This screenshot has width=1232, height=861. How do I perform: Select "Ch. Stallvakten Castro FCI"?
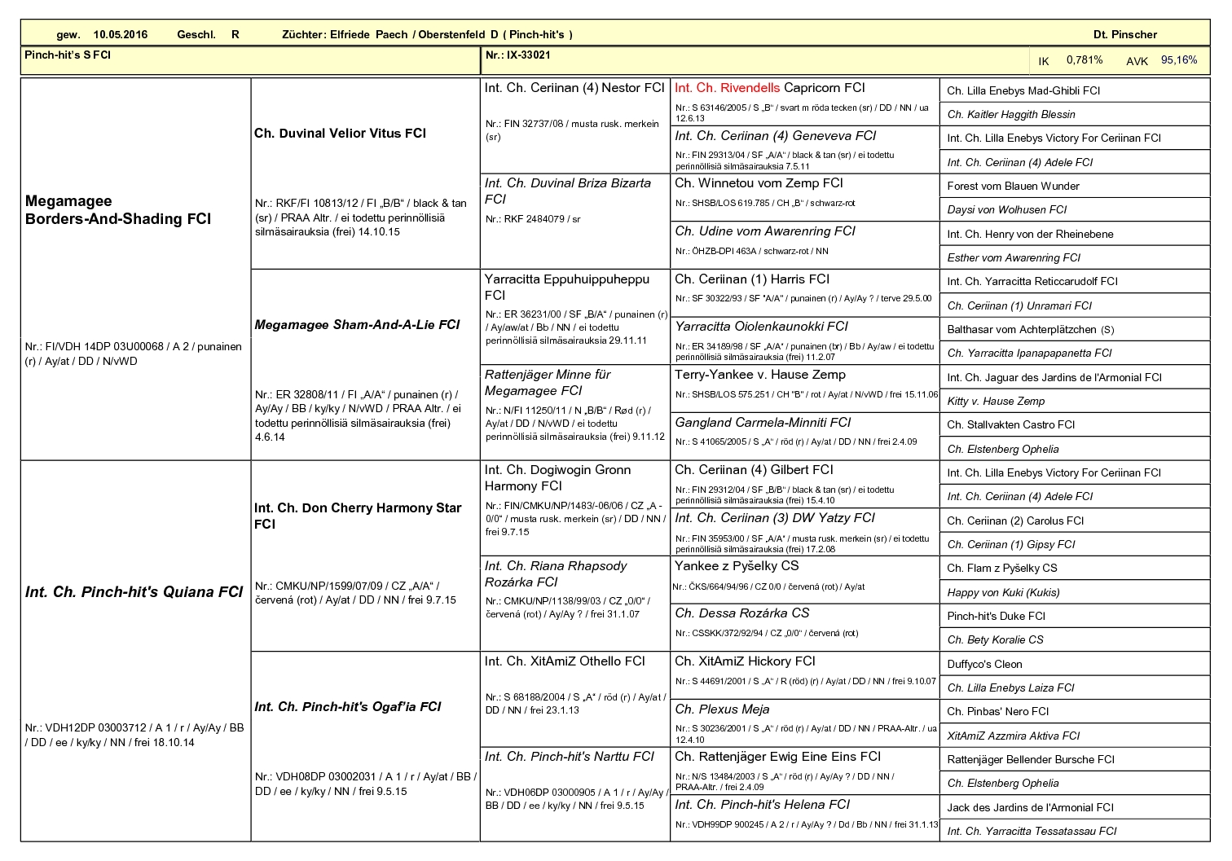click(x=1011, y=425)
